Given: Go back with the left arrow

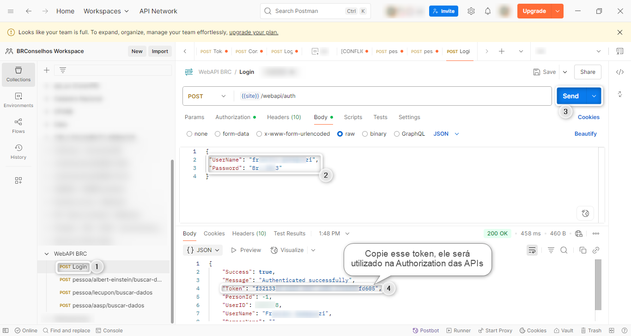Looking at the screenshot, I should 29,11.
